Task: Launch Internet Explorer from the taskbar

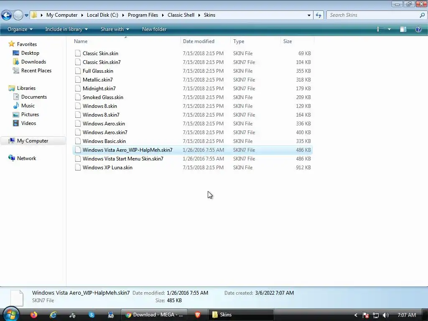Action: click(x=53, y=315)
